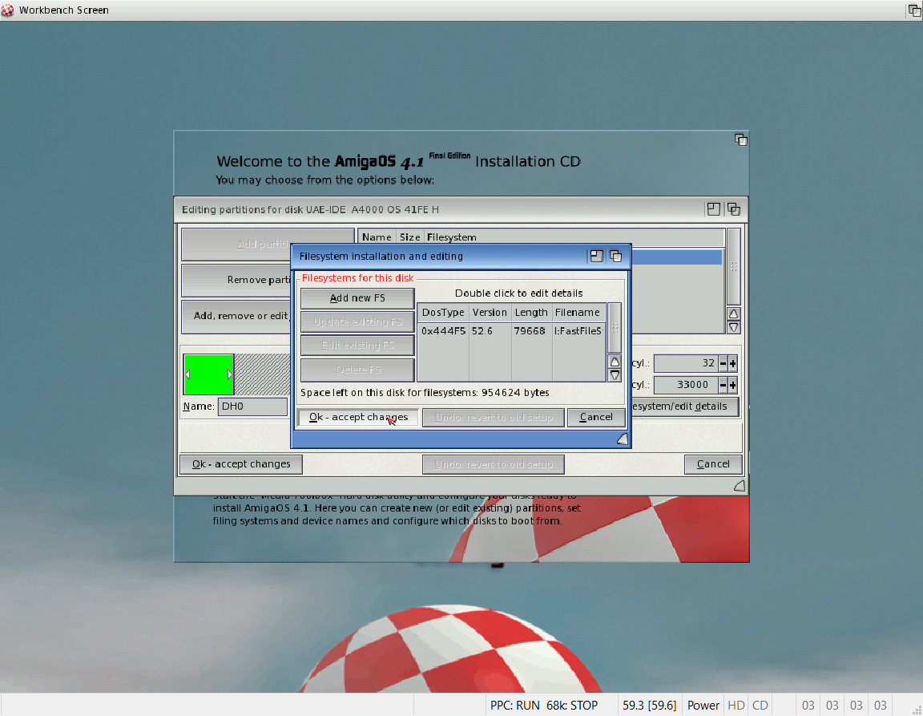923x716 pixels.
Task: Click depth gadget of Editing partitions window
Action: tap(733, 209)
